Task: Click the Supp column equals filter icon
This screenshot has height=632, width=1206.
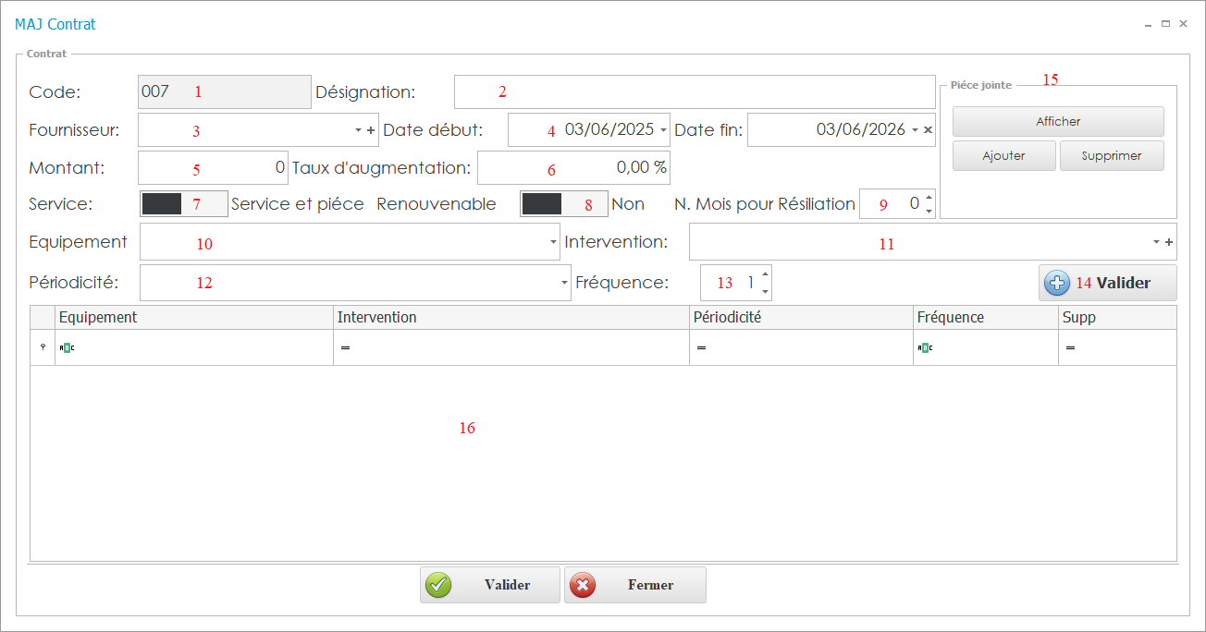Action: (1070, 347)
